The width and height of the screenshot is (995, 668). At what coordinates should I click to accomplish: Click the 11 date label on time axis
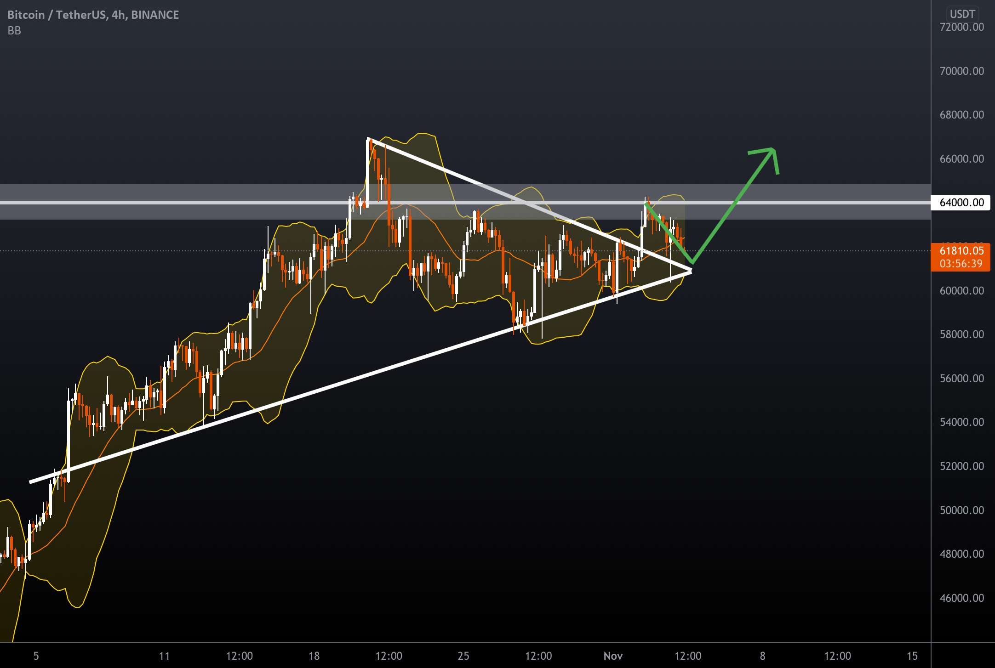(165, 656)
